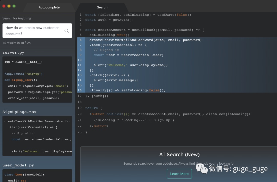Click the alert(error.message) line
277x182 pixels.
[x=116, y=80]
